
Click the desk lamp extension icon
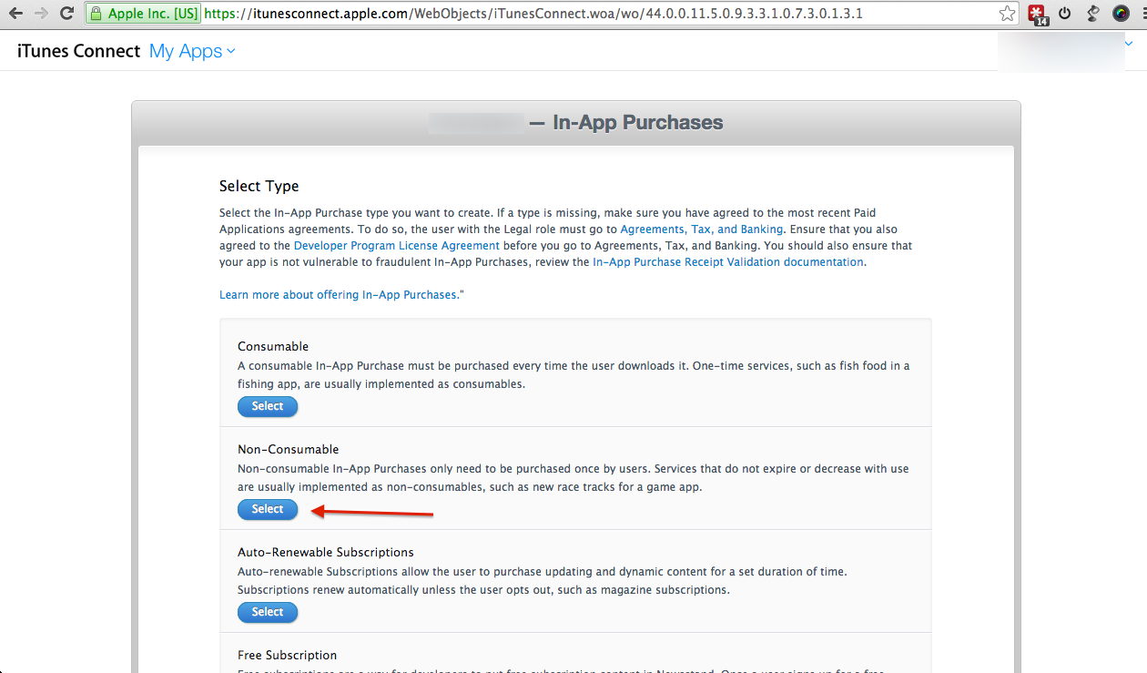coord(1093,14)
